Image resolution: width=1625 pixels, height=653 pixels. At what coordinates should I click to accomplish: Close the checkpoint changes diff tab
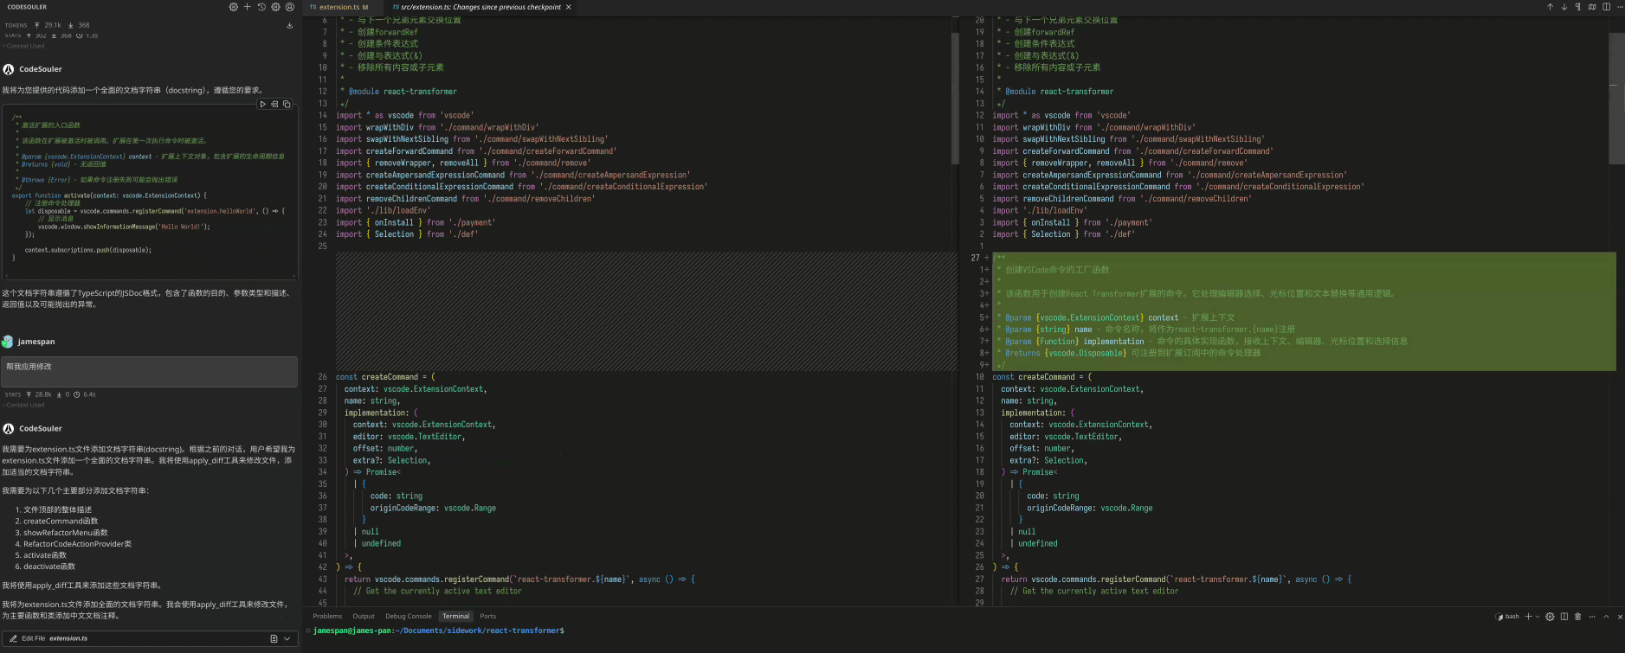click(x=569, y=7)
